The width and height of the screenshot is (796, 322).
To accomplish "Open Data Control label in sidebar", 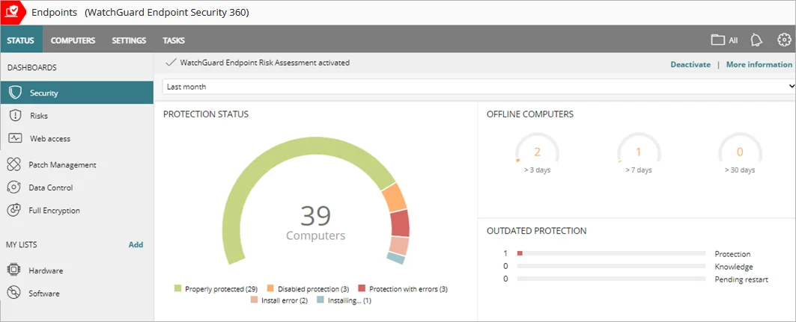I will click(x=51, y=188).
